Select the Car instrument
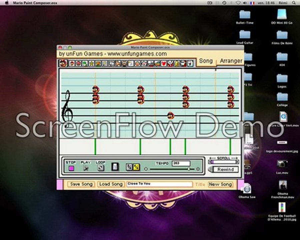Image resolution: width=300 pixels, height=240 pixels. click(157, 63)
